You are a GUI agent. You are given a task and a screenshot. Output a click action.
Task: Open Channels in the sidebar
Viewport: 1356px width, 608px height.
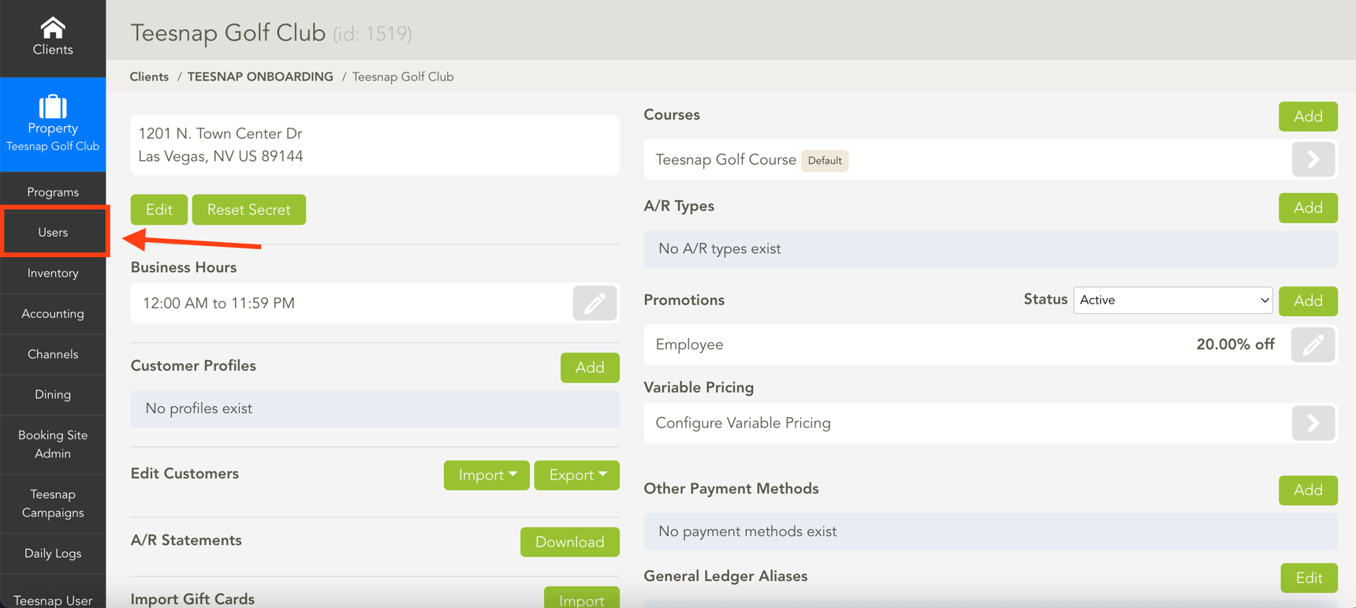[x=53, y=354]
